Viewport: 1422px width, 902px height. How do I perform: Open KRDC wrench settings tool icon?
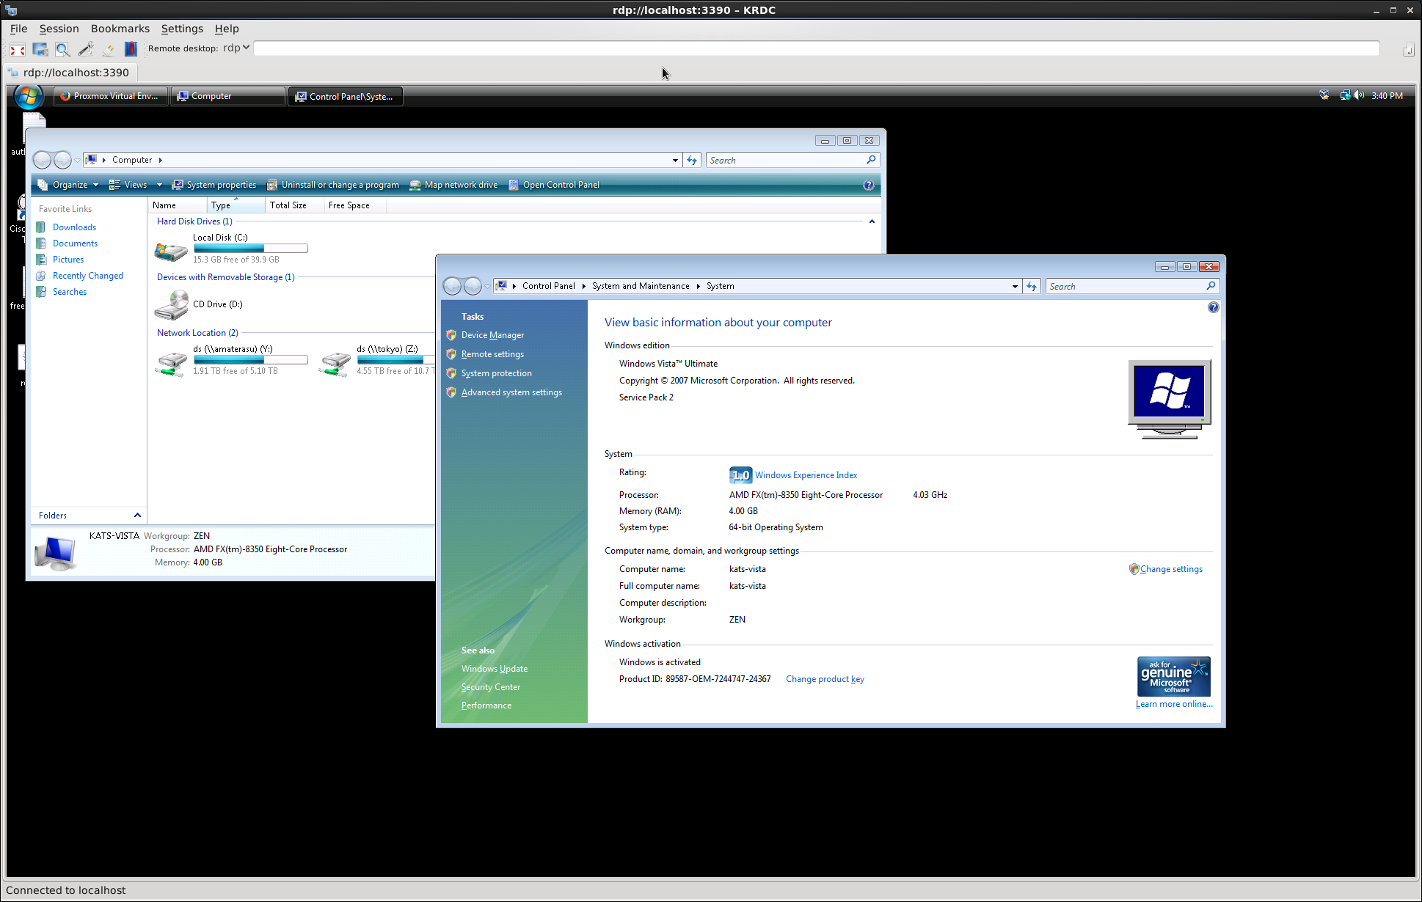(x=86, y=49)
